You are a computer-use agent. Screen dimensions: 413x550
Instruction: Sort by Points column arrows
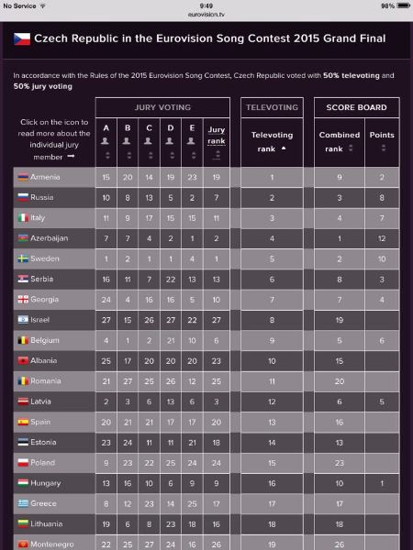pyautogui.click(x=383, y=148)
